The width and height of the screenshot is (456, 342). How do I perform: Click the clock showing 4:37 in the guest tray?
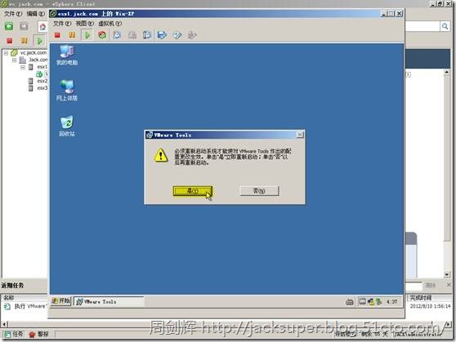[x=391, y=302]
